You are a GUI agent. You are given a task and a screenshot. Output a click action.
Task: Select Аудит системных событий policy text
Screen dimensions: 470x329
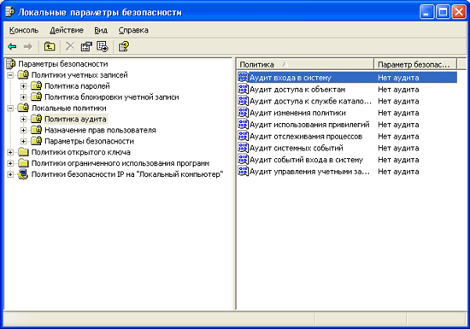(297, 148)
